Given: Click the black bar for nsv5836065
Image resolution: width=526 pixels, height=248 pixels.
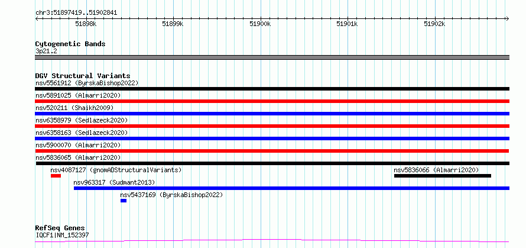Looking at the screenshot, I should (x=272, y=163).
